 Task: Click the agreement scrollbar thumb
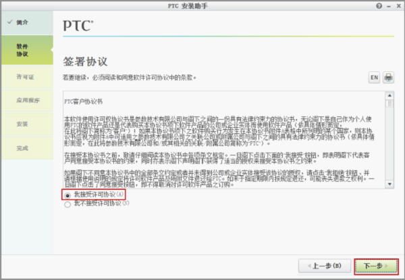pos(389,104)
